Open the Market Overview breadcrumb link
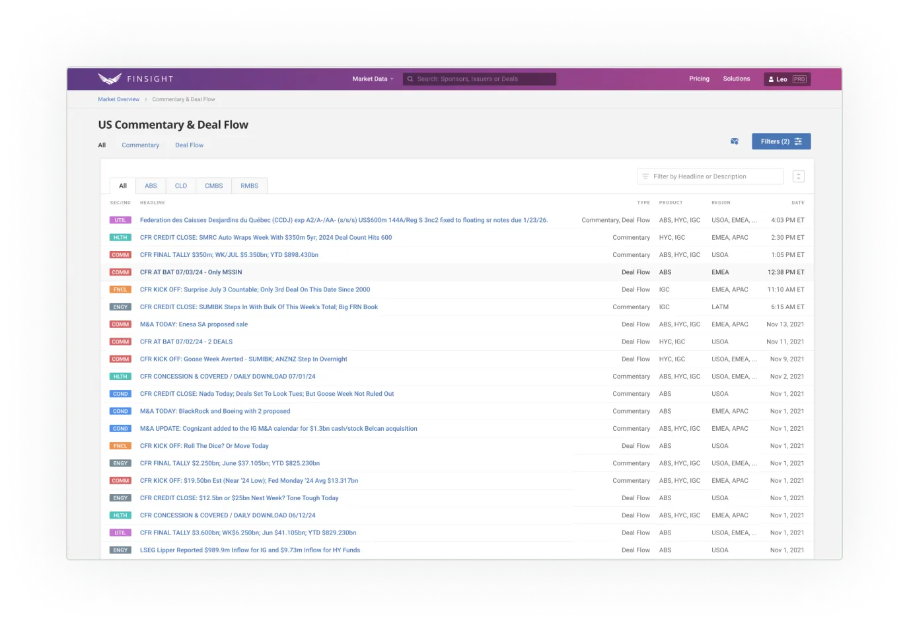 (x=118, y=99)
